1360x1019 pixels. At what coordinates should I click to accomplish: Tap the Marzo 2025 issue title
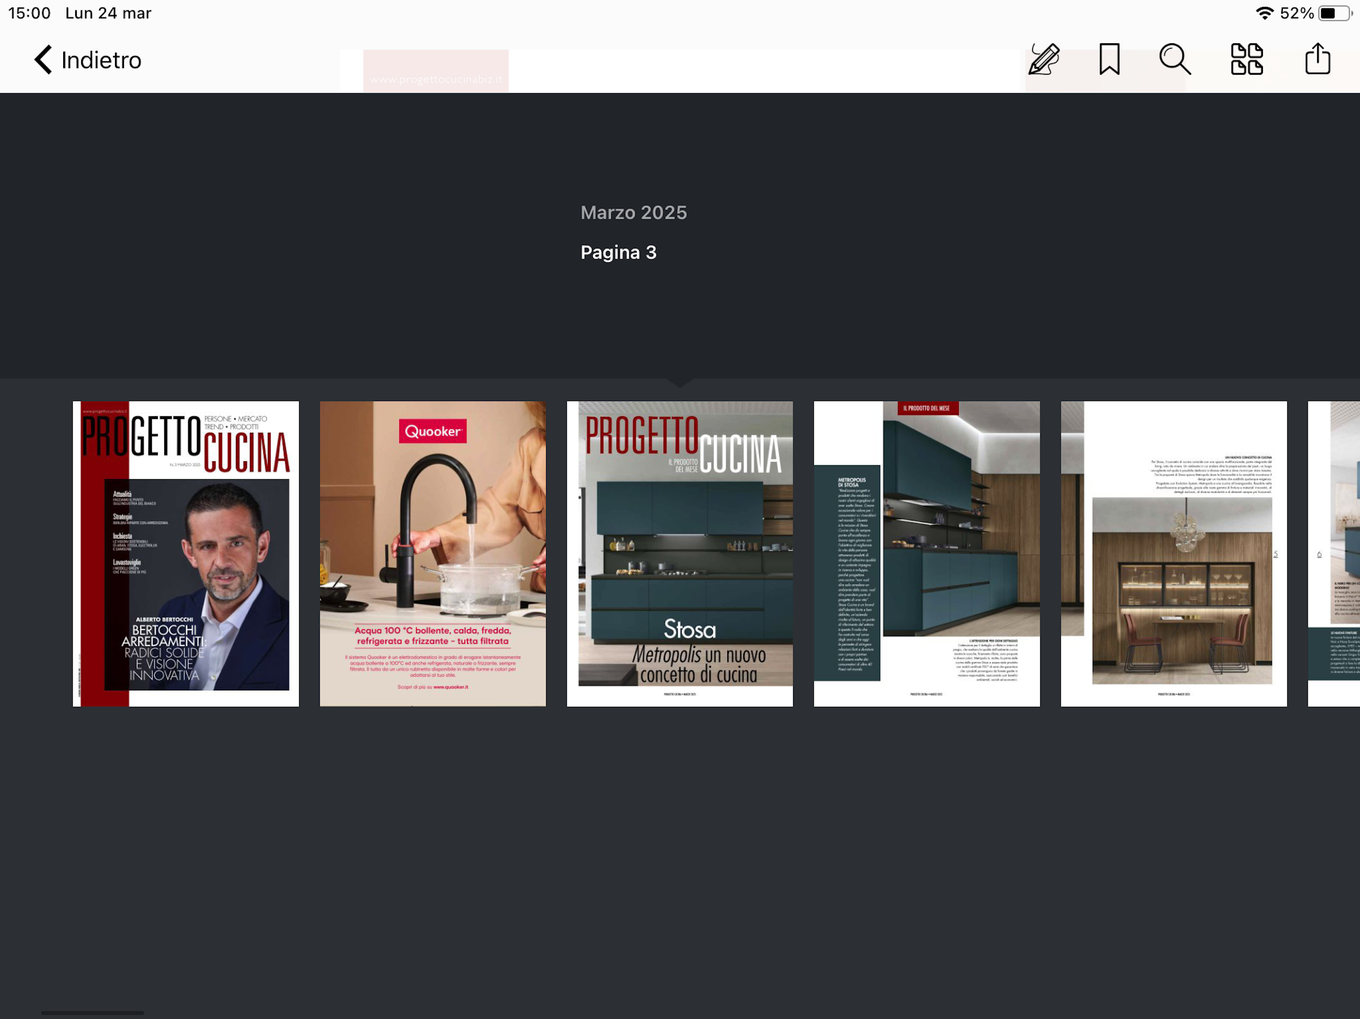(x=633, y=212)
